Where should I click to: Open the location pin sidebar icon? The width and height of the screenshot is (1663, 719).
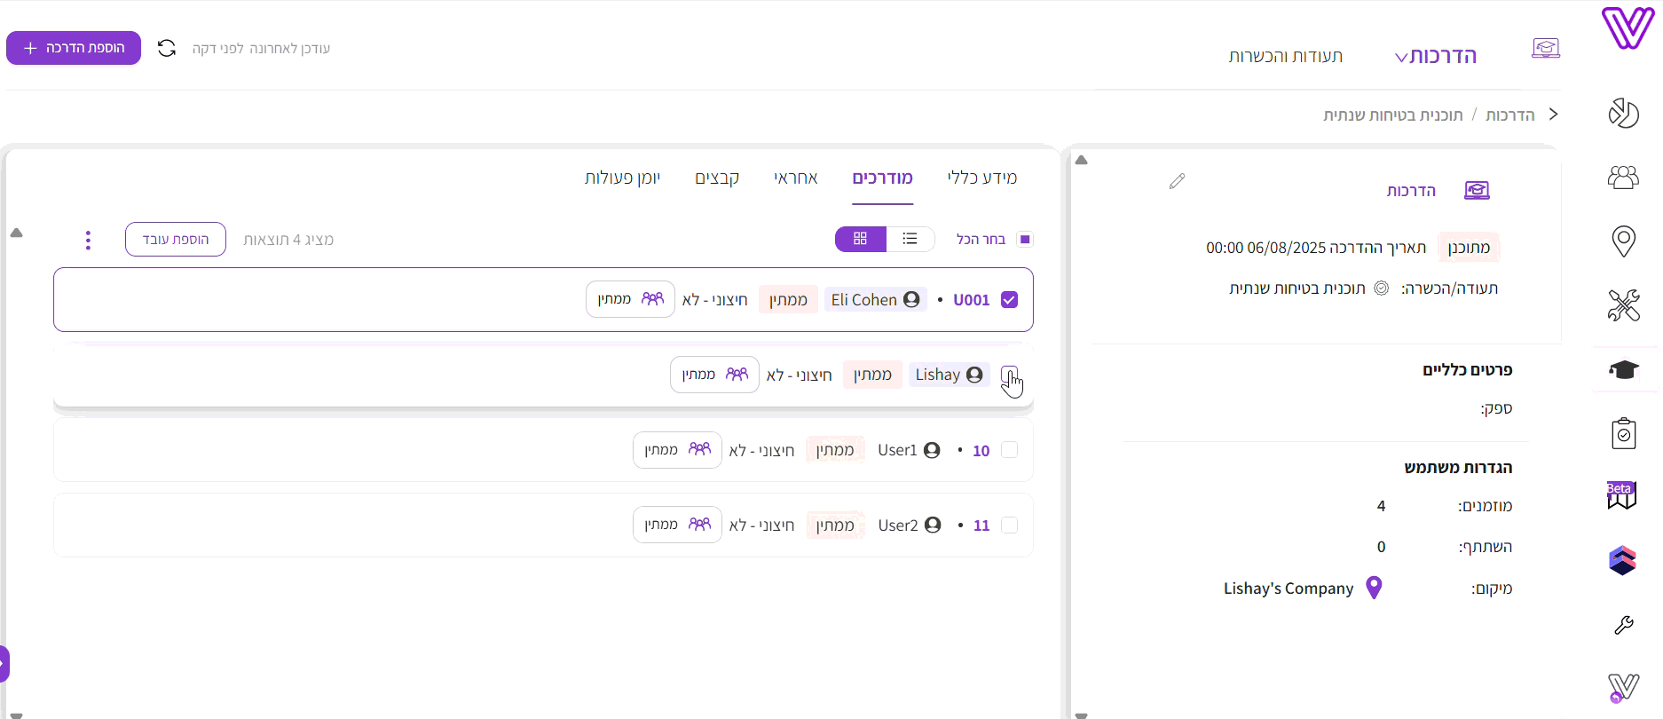point(1623,241)
